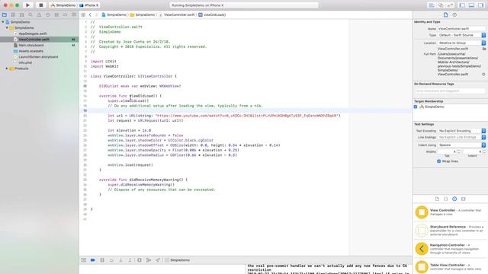Hide the debug area button

(x=84, y=260)
